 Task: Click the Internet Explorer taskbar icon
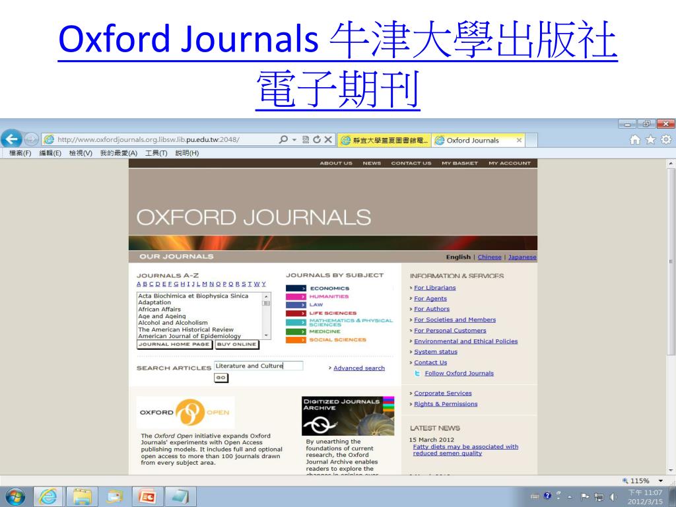click(48, 496)
